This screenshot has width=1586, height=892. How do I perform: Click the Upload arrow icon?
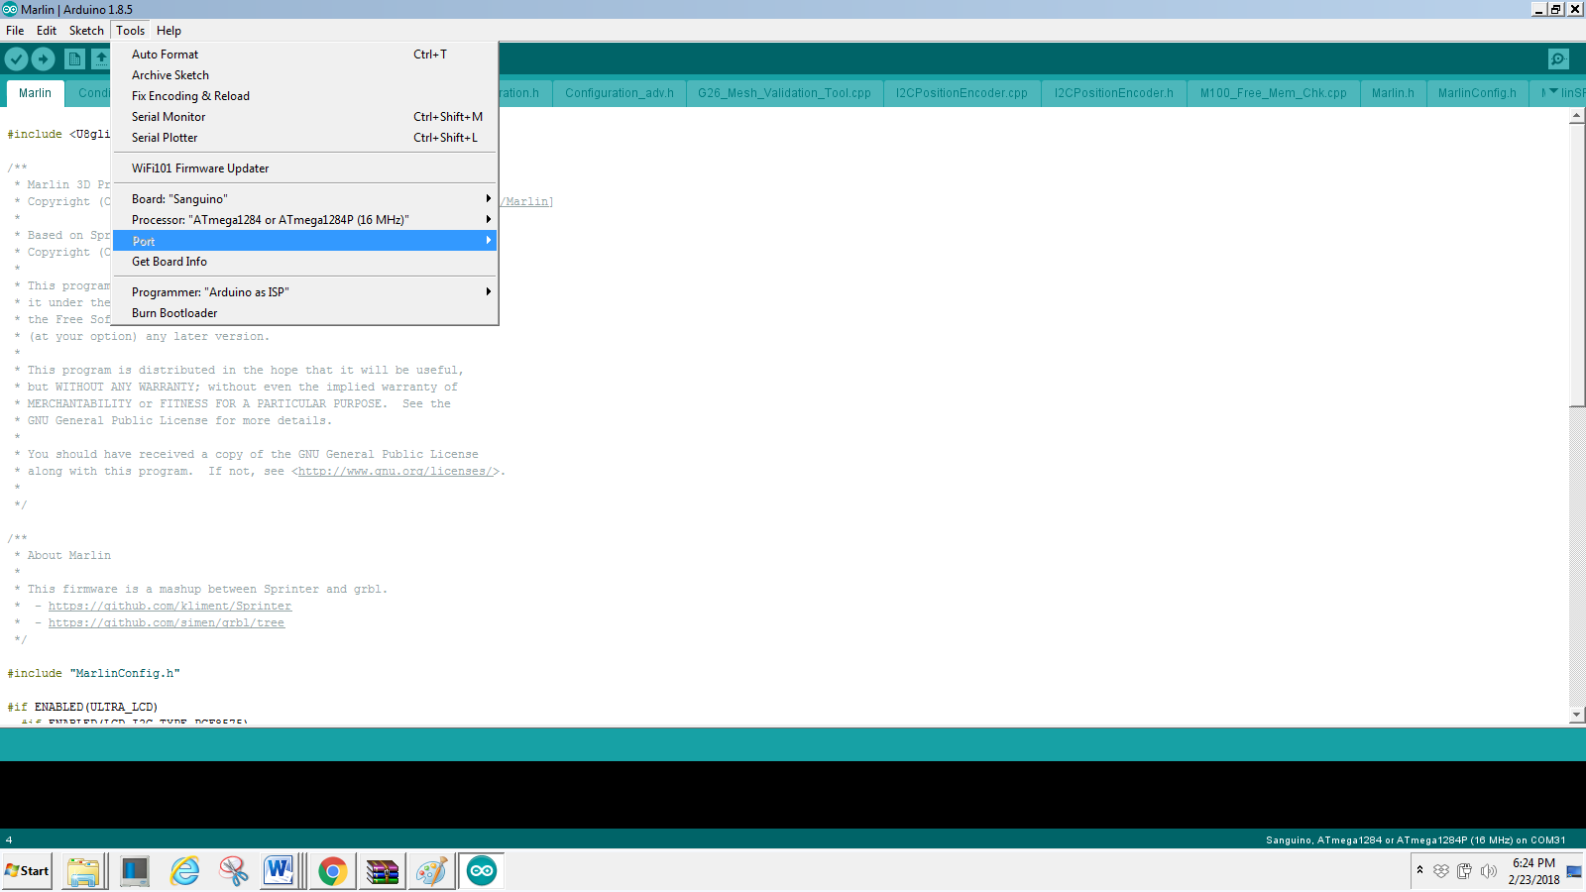click(x=43, y=59)
